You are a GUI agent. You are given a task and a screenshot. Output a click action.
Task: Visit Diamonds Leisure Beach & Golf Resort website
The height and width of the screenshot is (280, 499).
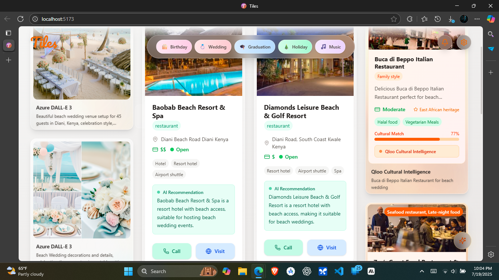coord(327,248)
